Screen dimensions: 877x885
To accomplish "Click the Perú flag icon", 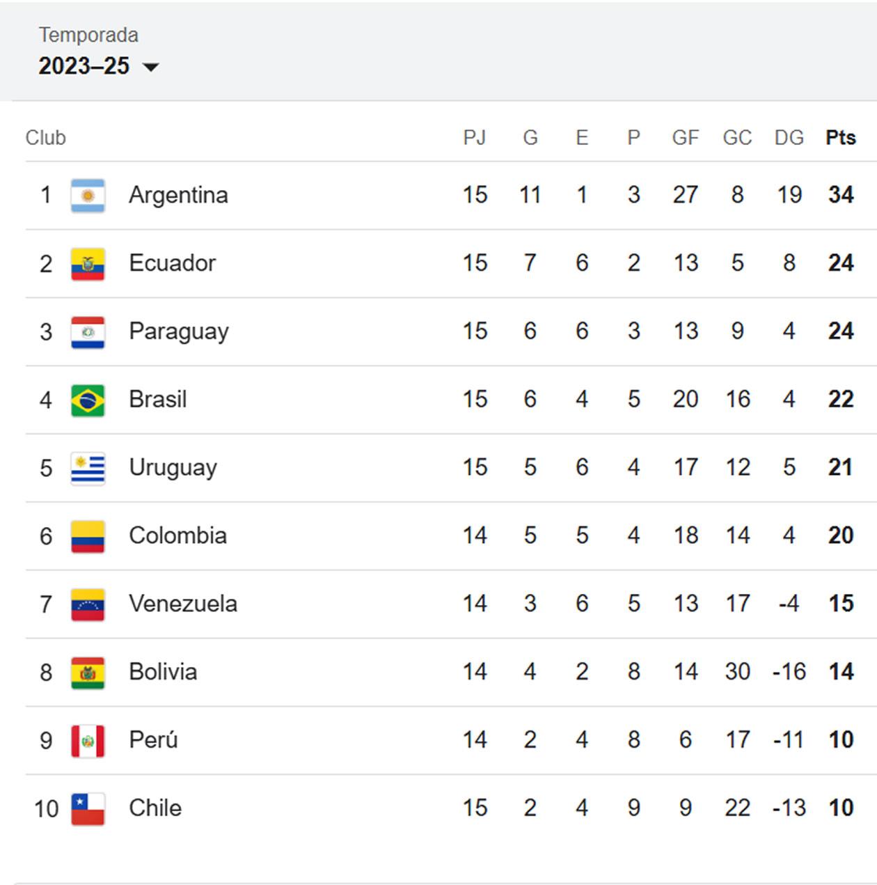I will tap(86, 740).
